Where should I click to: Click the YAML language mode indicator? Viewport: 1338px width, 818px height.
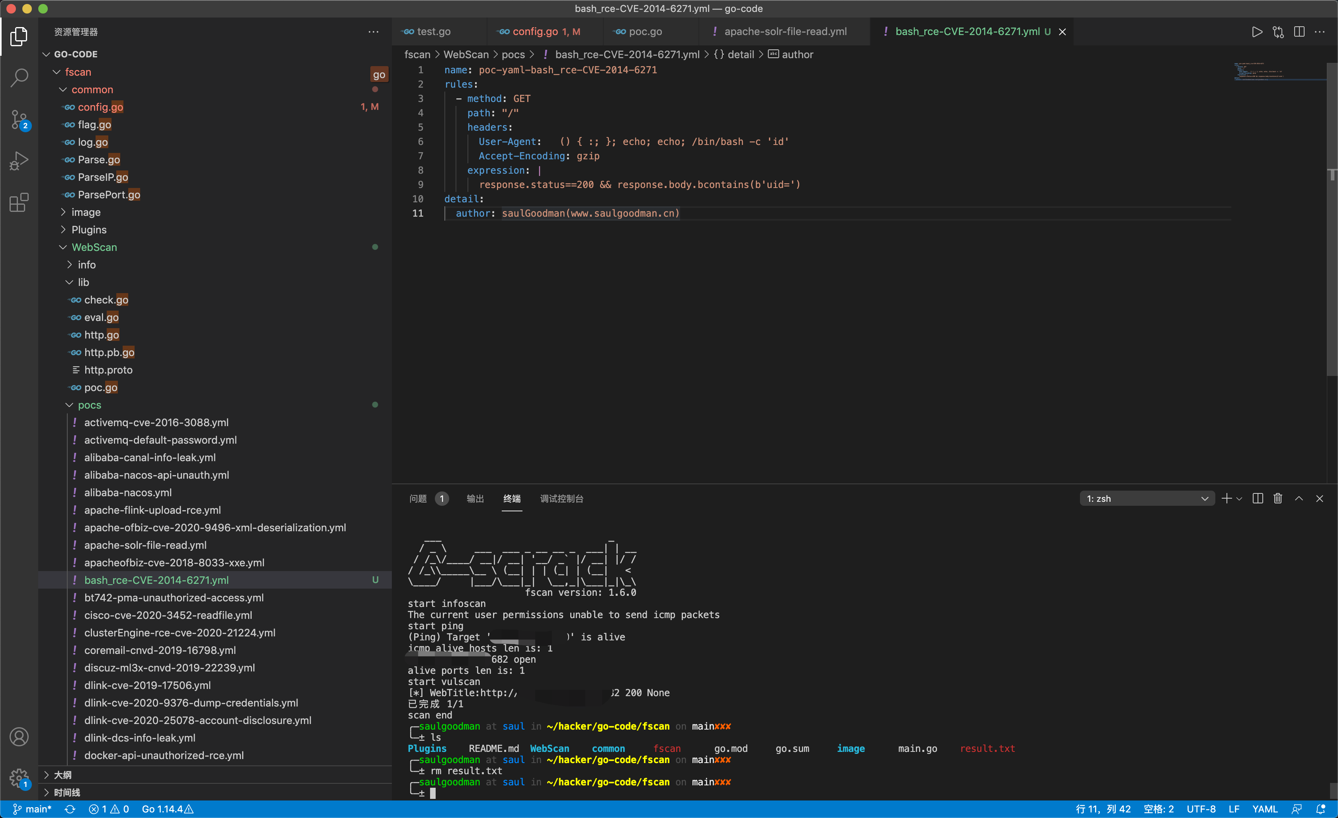click(1265, 809)
